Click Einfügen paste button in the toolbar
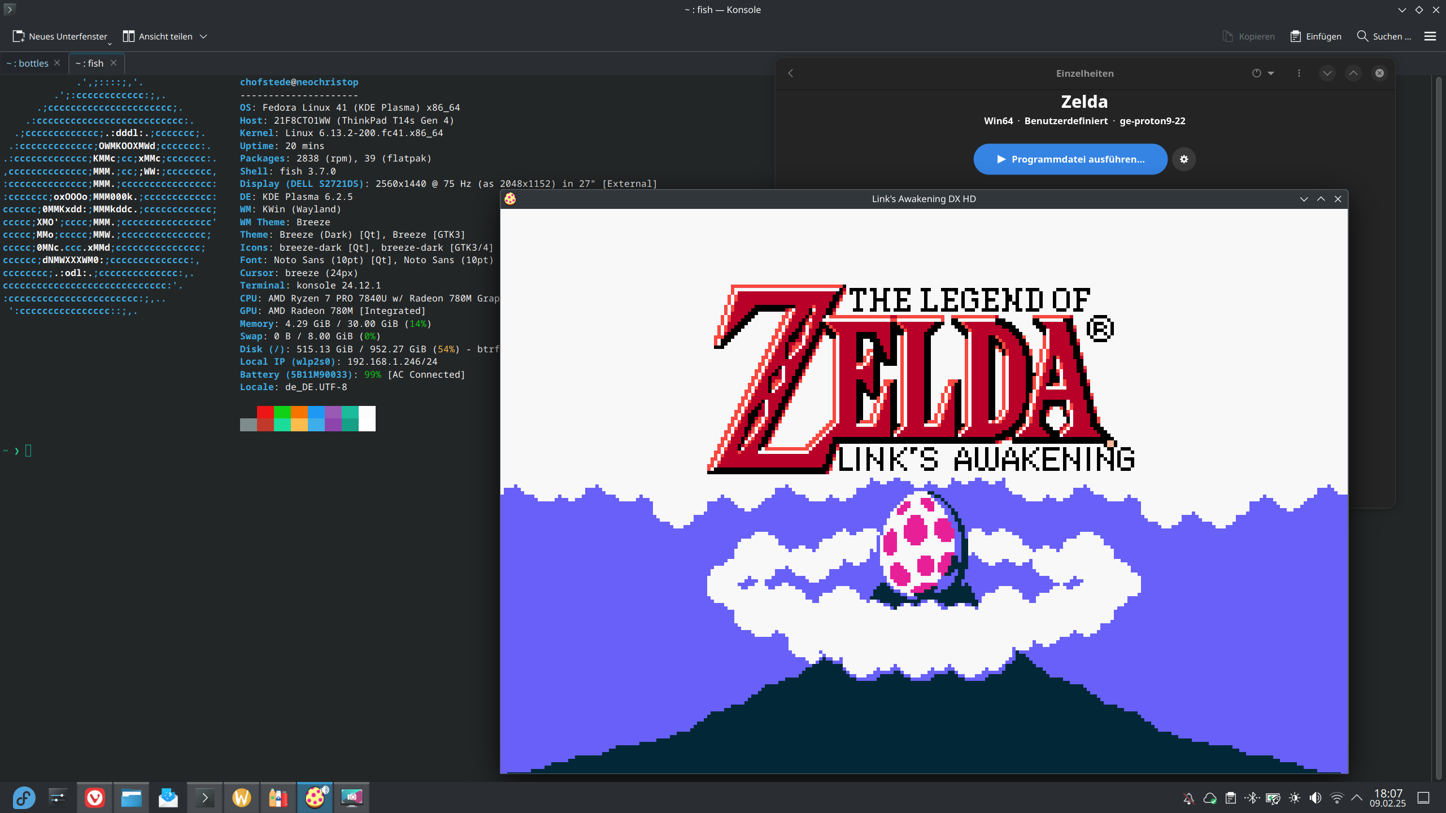This screenshot has height=813, width=1446. pos(1316,36)
